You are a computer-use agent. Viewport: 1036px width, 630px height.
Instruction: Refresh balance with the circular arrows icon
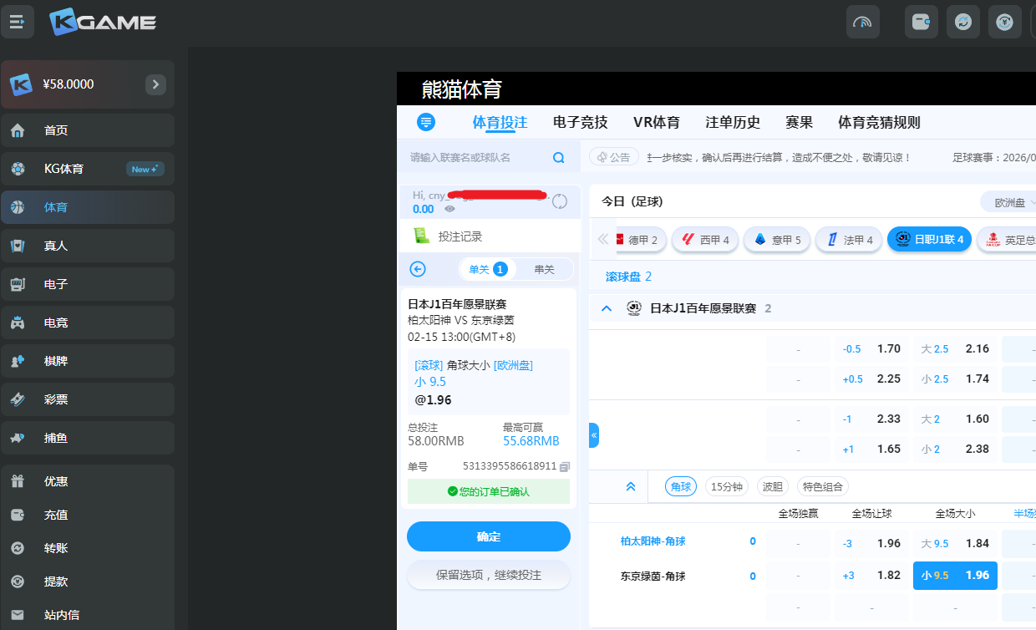click(560, 201)
